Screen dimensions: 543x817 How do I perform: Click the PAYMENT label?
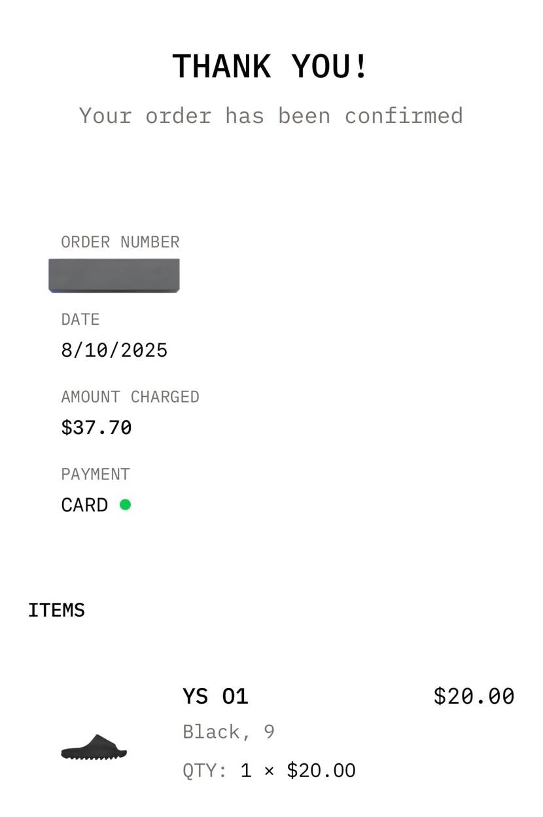pos(95,474)
